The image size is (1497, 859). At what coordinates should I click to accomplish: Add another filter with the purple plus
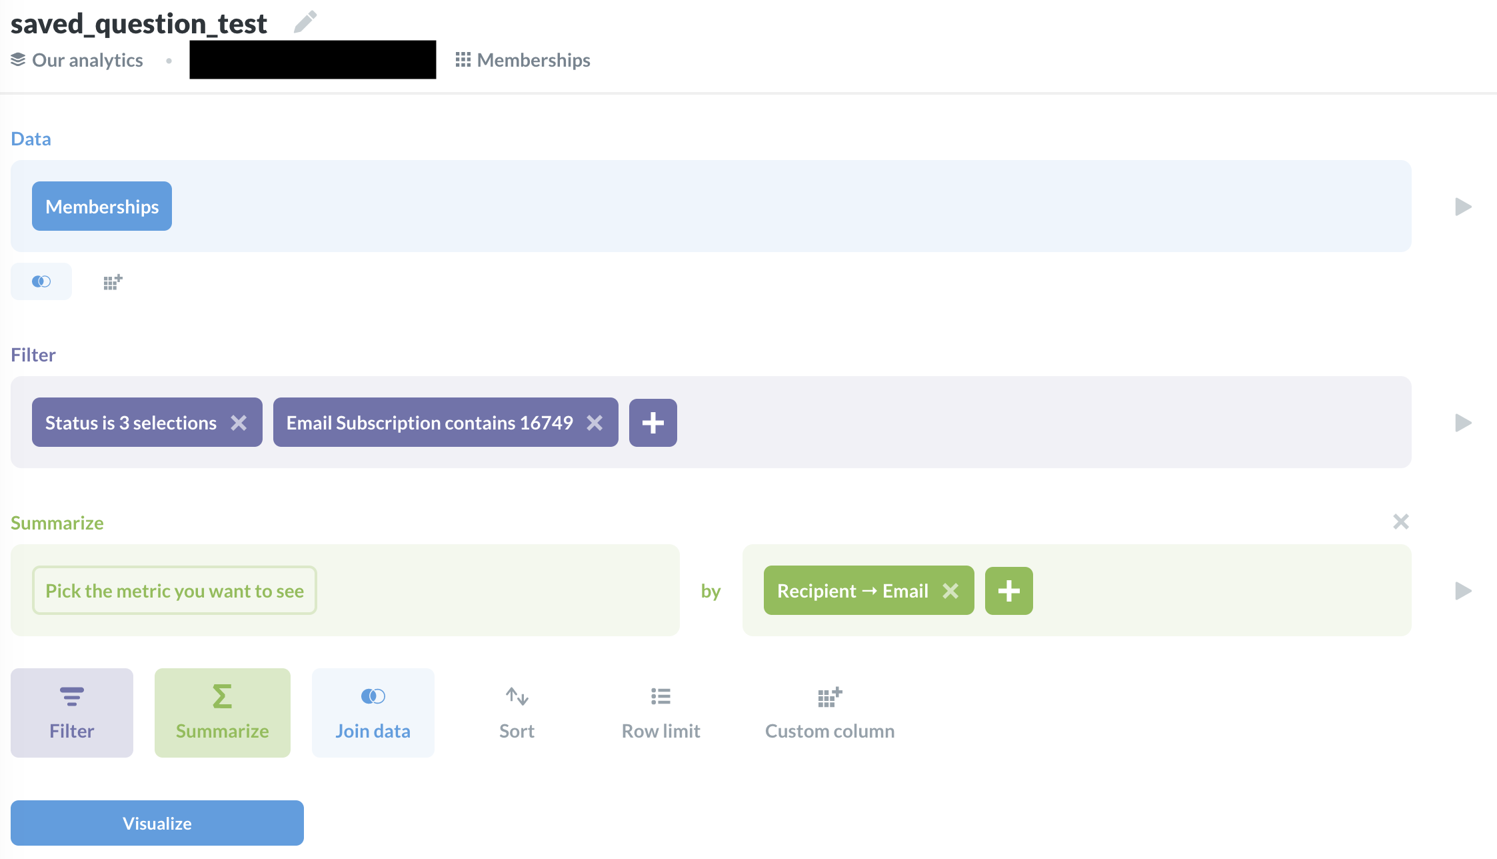(x=653, y=423)
